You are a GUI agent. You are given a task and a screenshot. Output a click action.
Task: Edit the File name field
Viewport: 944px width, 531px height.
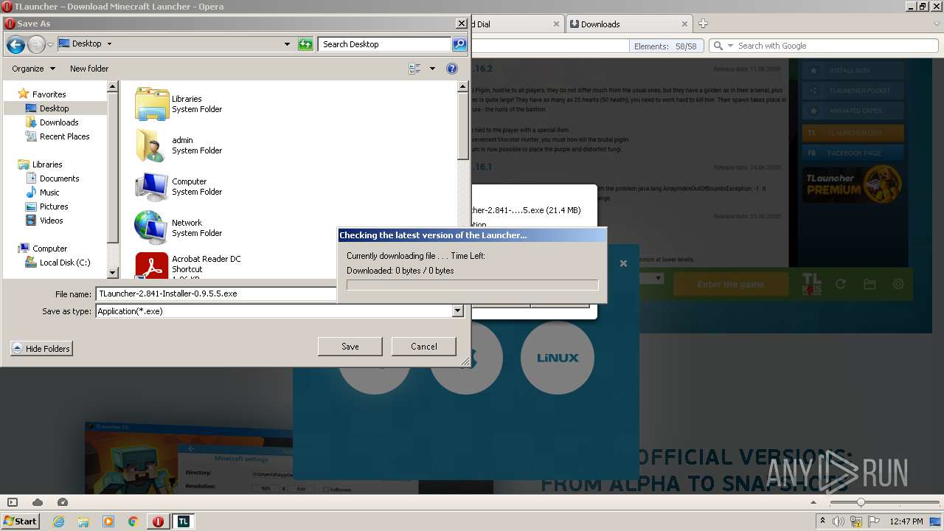[x=216, y=294]
